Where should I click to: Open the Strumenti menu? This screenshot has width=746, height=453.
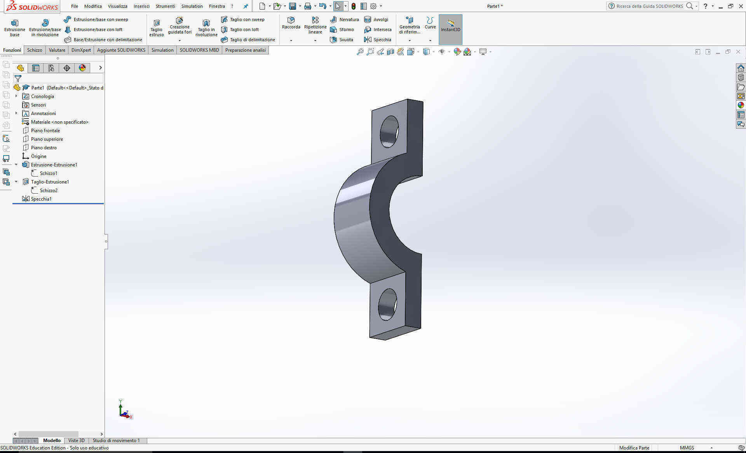(165, 6)
